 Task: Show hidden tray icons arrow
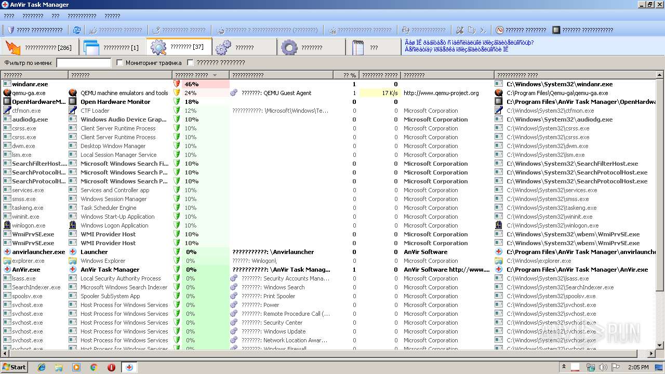(x=564, y=367)
